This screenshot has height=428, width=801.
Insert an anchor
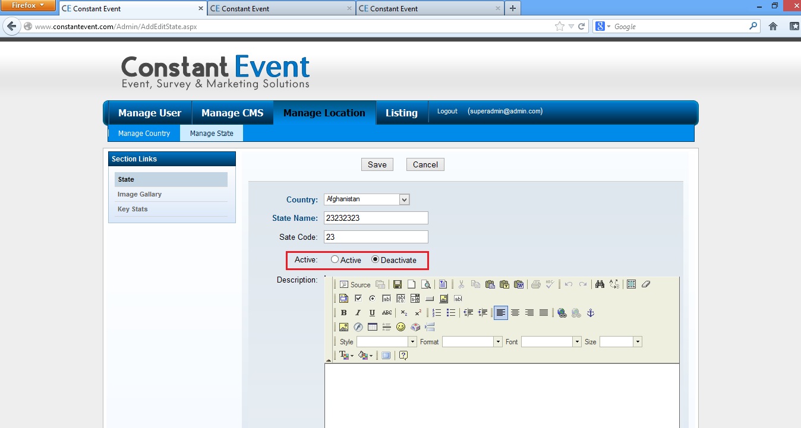click(x=590, y=313)
